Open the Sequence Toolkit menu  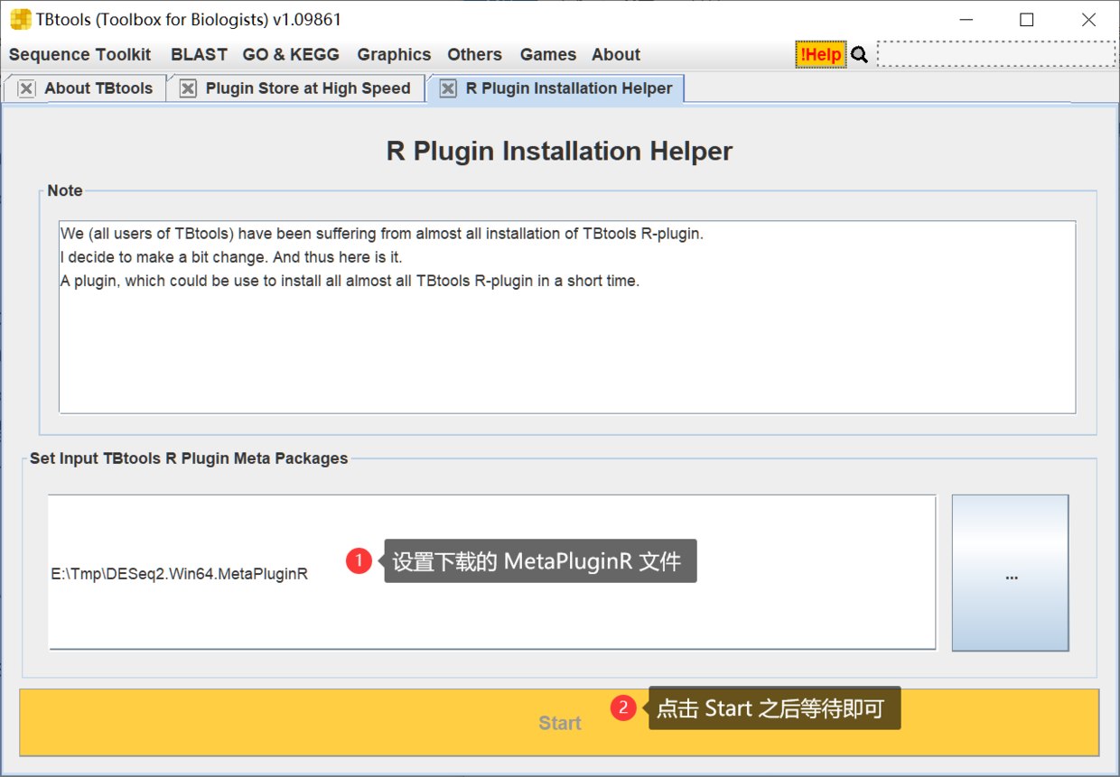point(80,54)
